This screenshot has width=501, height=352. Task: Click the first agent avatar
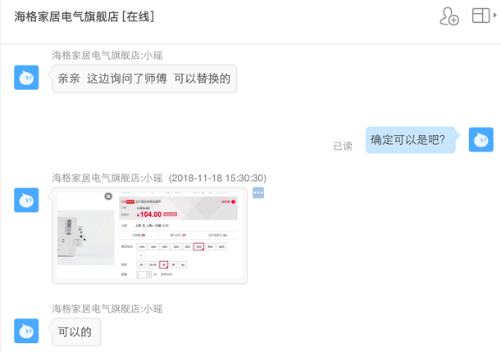coord(26,78)
